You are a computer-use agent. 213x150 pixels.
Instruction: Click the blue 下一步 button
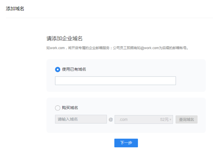pyautogui.click(x=126, y=143)
